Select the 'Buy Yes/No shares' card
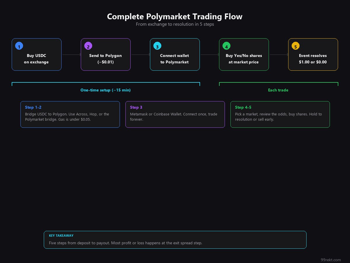The height and width of the screenshot is (263, 350). coord(244,59)
